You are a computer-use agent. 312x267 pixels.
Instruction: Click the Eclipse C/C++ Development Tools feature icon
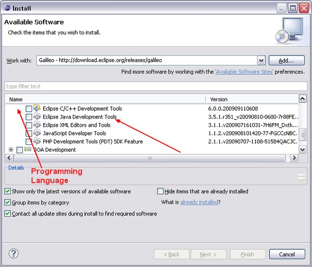tap(37, 109)
